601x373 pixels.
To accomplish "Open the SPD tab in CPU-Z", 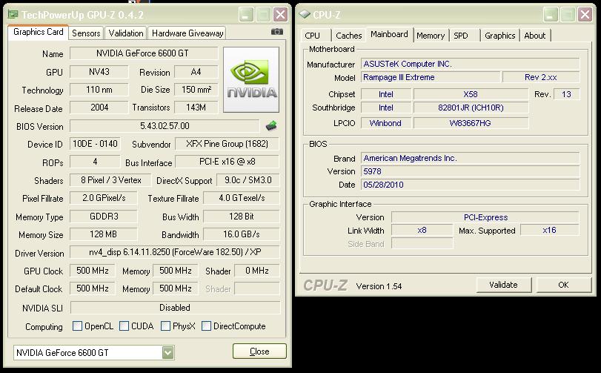I will pos(461,35).
